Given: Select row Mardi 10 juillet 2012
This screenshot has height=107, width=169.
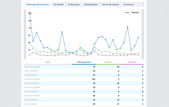Looking at the screenshot, I should (x=84, y=100).
